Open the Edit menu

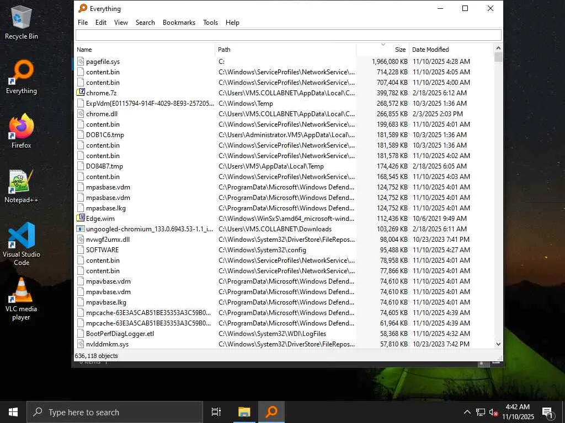[x=101, y=22]
